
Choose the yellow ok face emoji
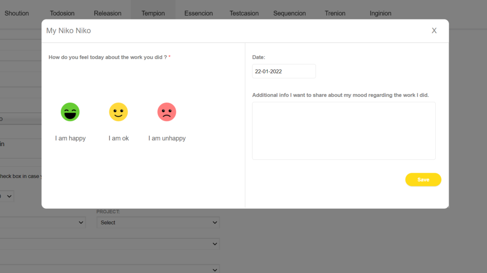click(x=118, y=112)
